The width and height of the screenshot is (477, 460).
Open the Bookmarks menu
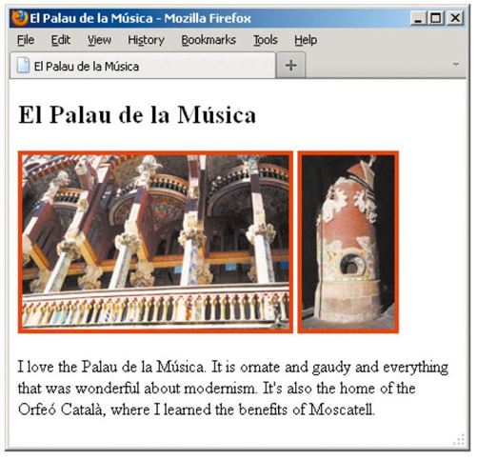[x=209, y=40]
